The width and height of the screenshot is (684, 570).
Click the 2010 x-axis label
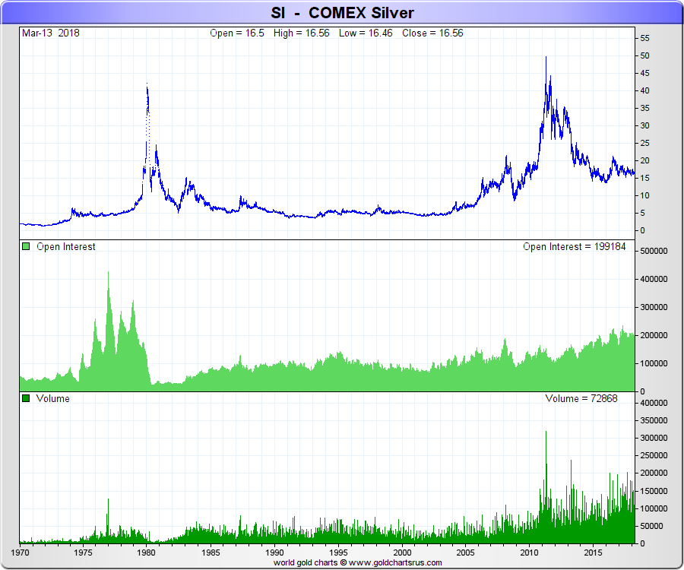point(529,553)
